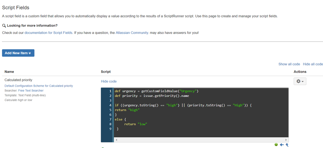323x148 pixels.
Task: Click code line 'def priority = issue.getPriority().name'
Action: pos(152,96)
